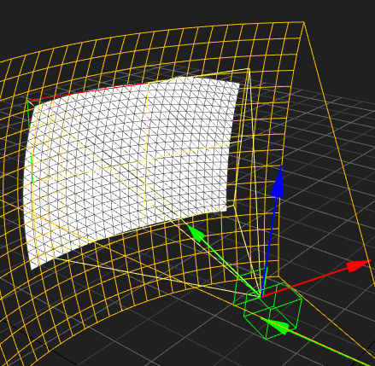Click the origin where the axis arrows meet

[x=261, y=297]
